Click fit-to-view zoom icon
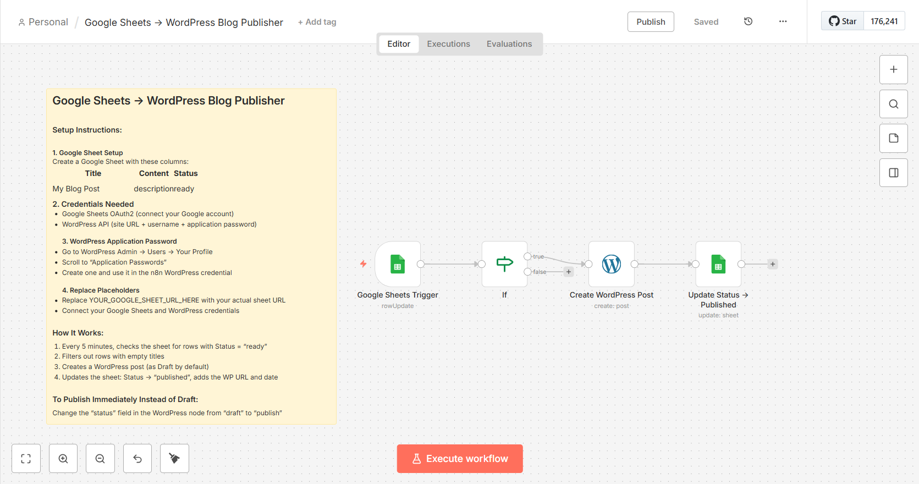 click(26, 459)
